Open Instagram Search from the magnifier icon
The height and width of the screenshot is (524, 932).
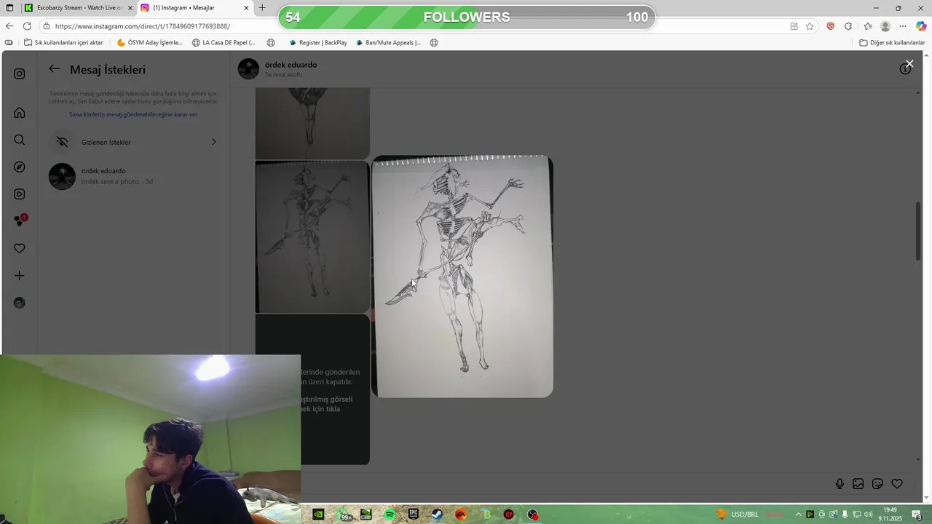pos(20,140)
